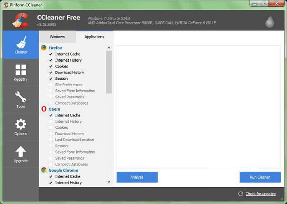Click the Firefox browser icon in list
The image size is (287, 204).
pyautogui.click(x=44, y=48)
